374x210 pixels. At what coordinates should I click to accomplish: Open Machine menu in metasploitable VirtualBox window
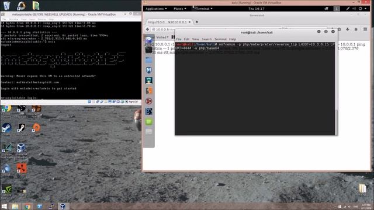(13, 19)
